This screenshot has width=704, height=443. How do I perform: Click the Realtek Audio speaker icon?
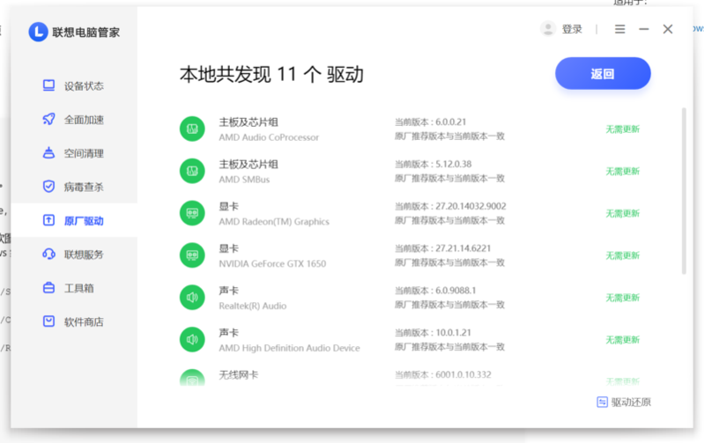pyautogui.click(x=191, y=298)
